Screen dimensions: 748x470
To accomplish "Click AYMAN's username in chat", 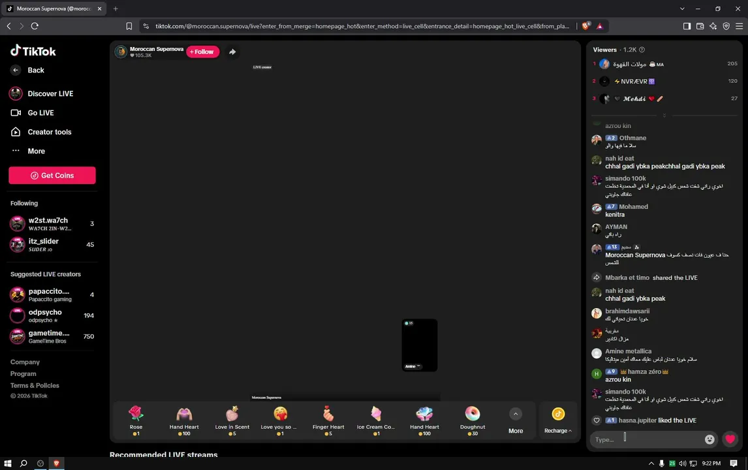I will 616,227.
